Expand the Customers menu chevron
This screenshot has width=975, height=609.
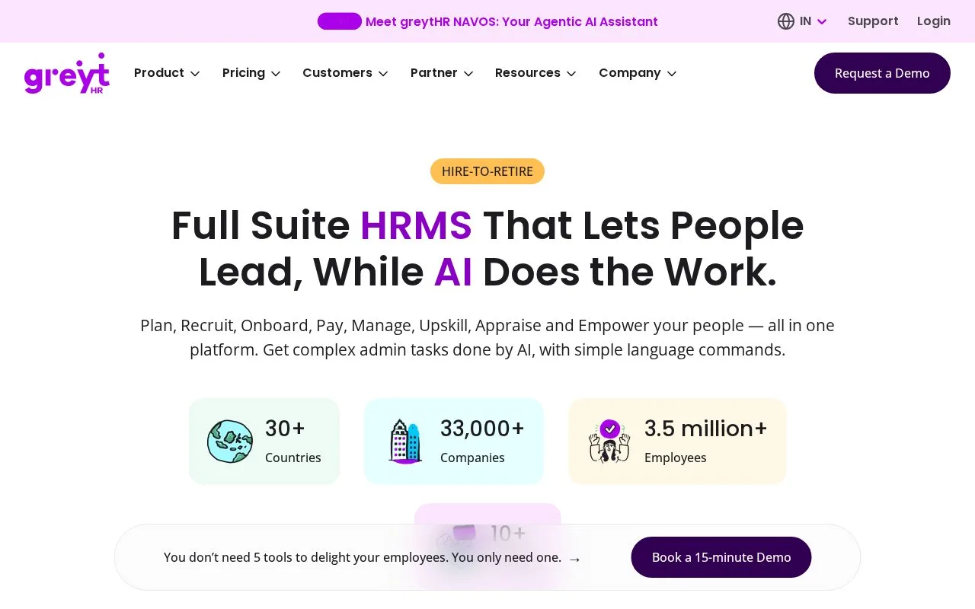[383, 74]
